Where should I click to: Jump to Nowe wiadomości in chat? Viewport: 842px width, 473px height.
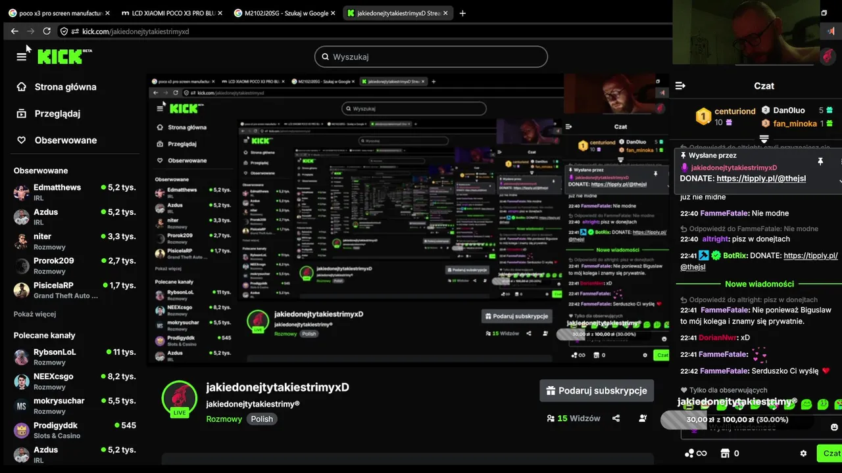tap(759, 284)
